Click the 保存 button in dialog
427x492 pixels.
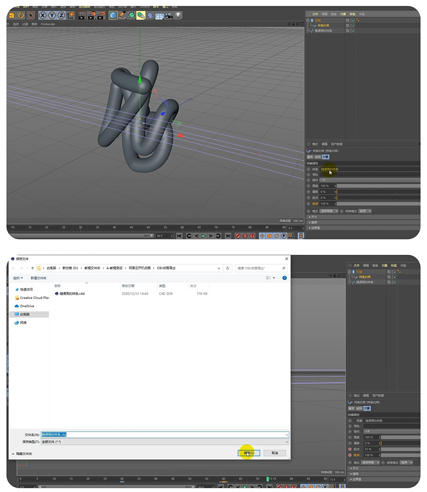click(248, 453)
